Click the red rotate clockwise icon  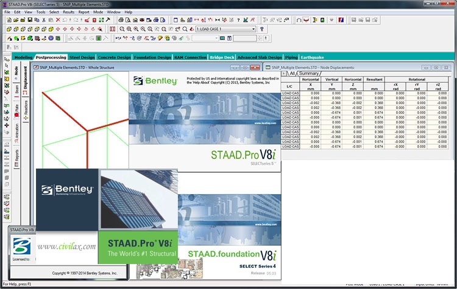point(93,29)
